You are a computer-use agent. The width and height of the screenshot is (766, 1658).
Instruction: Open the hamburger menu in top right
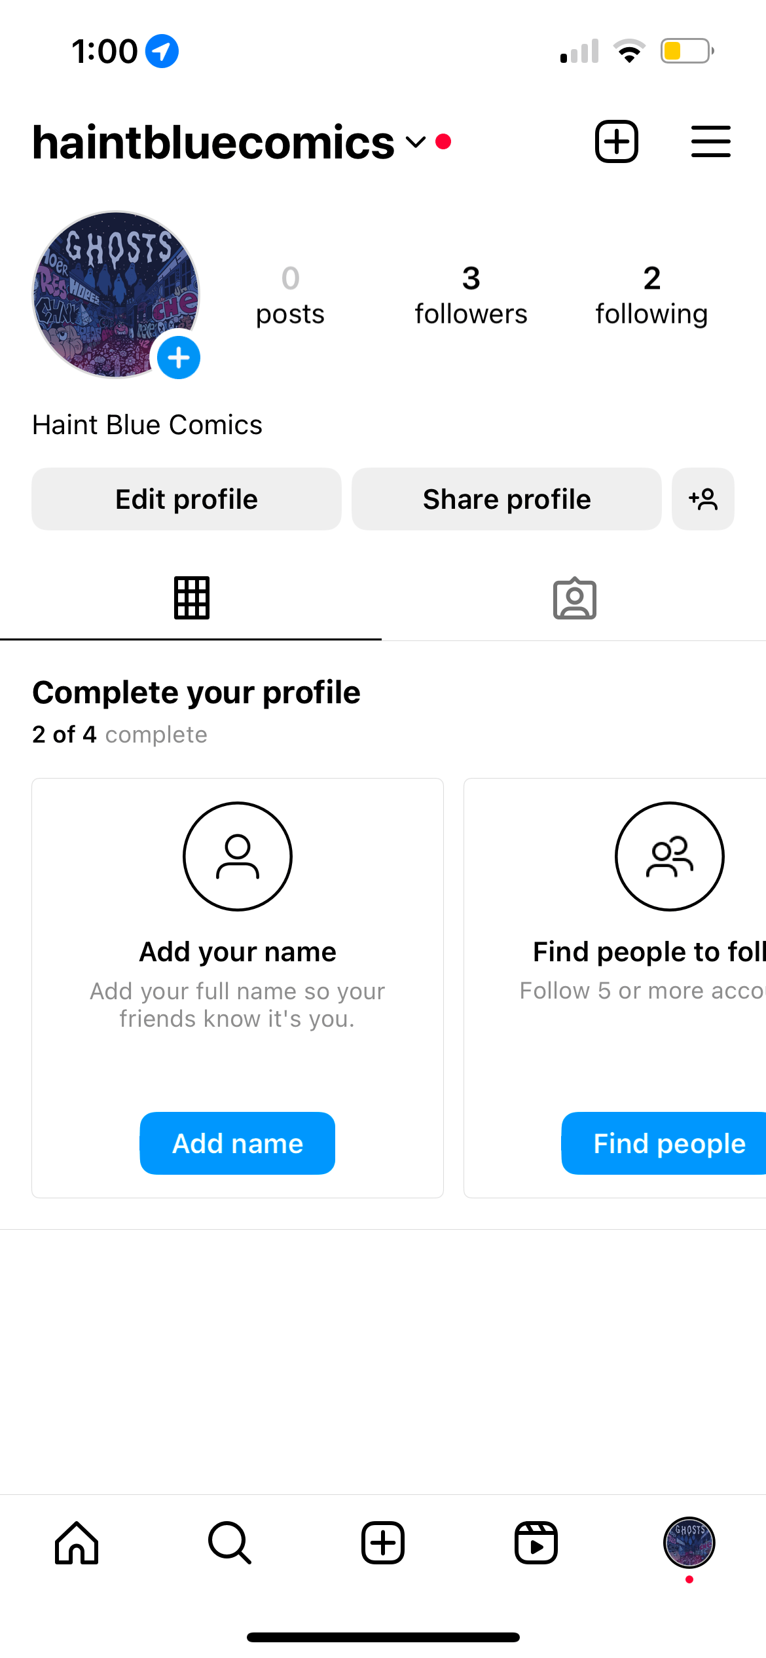[710, 141]
